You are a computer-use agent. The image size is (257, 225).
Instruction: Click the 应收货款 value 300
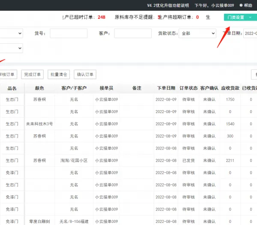point(230,136)
